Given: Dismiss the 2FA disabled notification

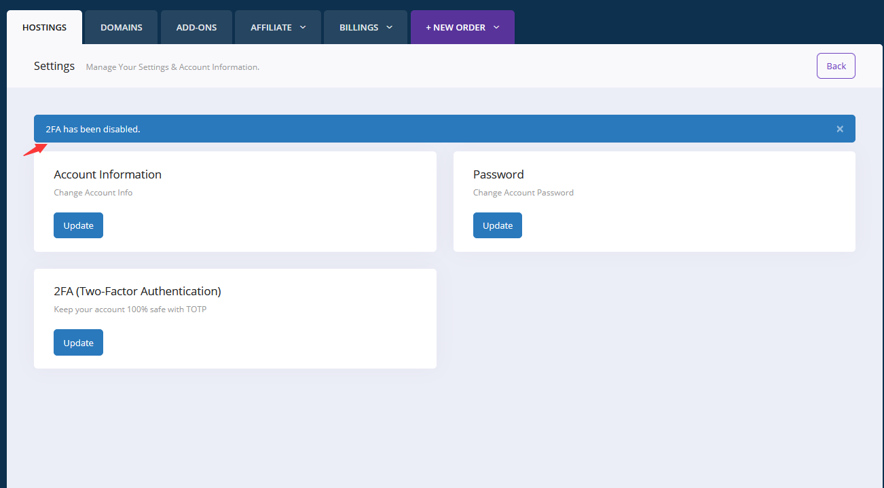Looking at the screenshot, I should 840,128.
